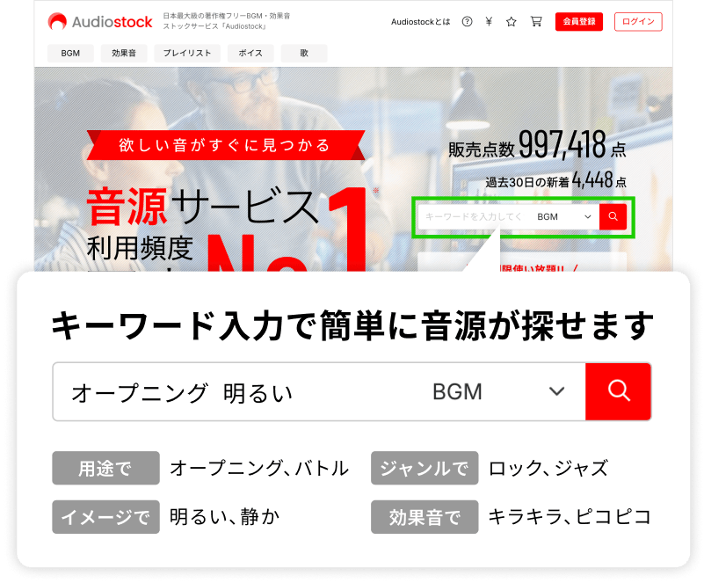This screenshot has width=704, height=583.
Task: Click the 販売点数 997,418 text
Action: pos(537,144)
